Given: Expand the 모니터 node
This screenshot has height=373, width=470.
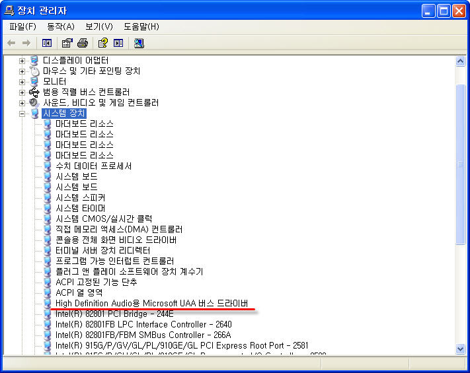Looking at the screenshot, I should [22, 82].
